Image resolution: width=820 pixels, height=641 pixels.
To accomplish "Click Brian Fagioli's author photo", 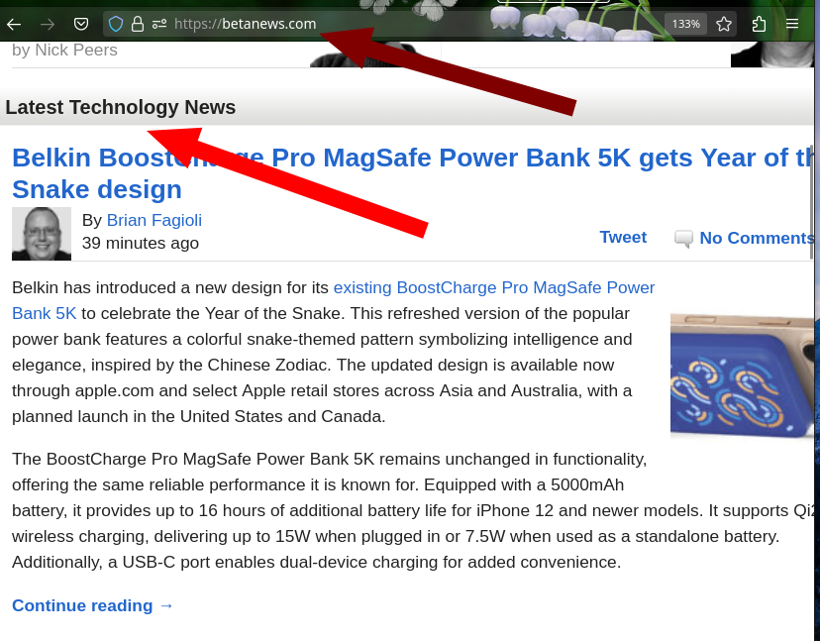I will tap(42, 234).
